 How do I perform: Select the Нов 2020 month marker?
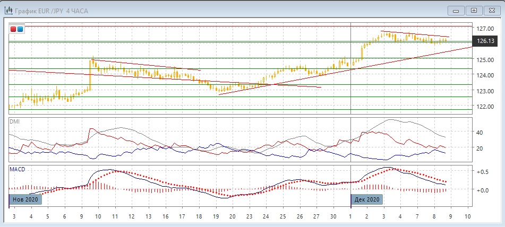[x=24, y=199]
